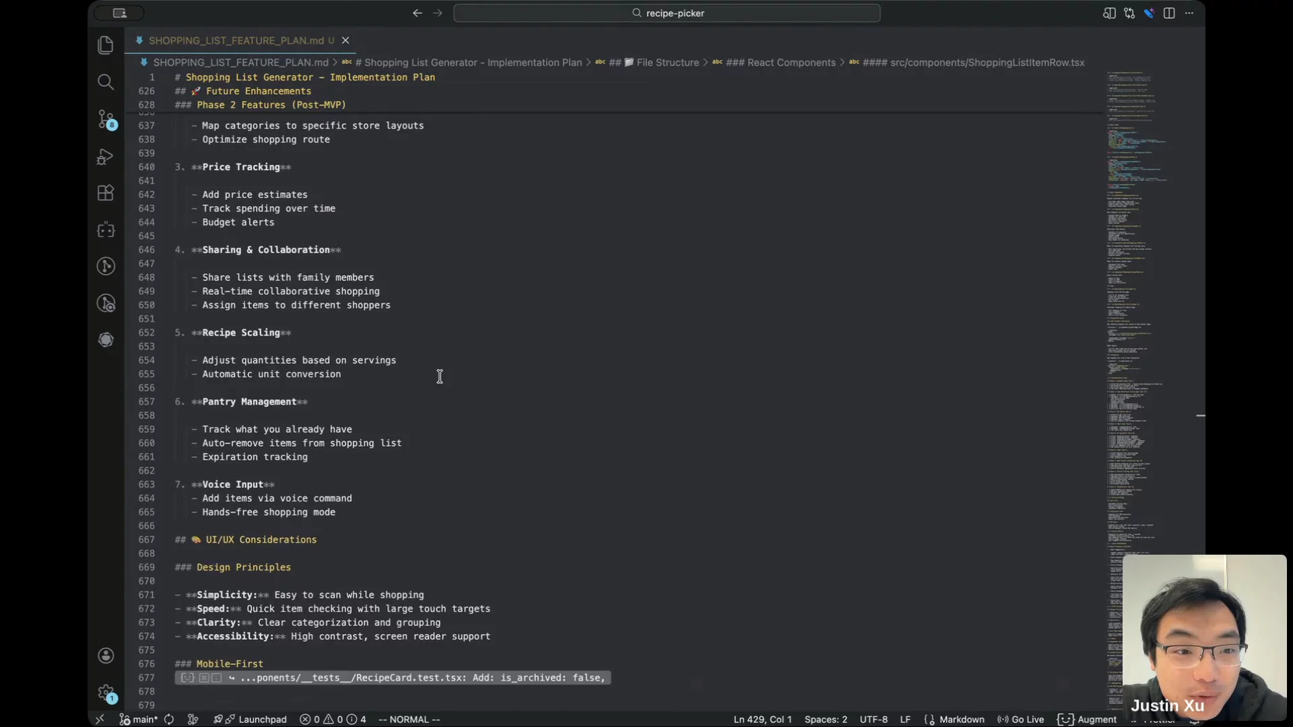Click the recipe-picker command center search box

tap(667, 13)
